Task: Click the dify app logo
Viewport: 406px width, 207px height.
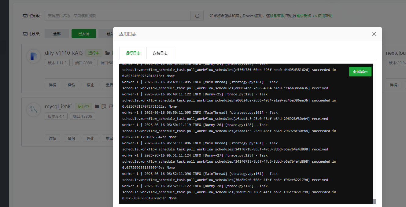Action: tap(33, 57)
